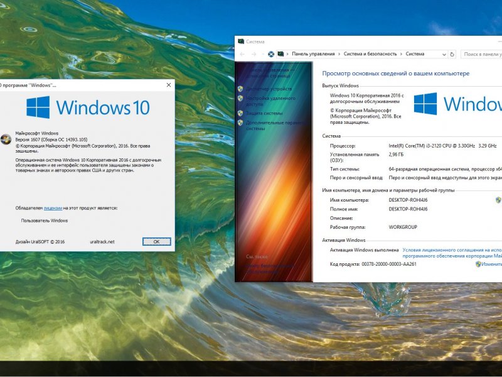
Task: Click the Control Panel search field
Action: point(481,54)
